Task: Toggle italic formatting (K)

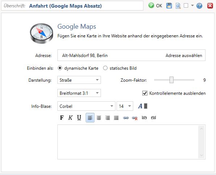Action: tap(70, 118)
